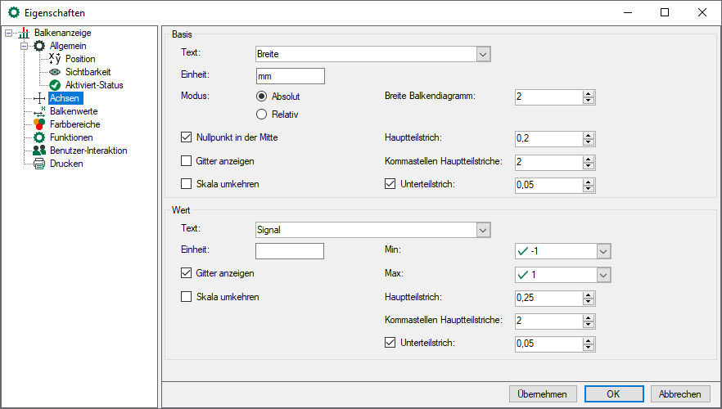Collapse the Balkenanzeige tree node
Viewport: 722px width, 409px height.
point(9,33)
